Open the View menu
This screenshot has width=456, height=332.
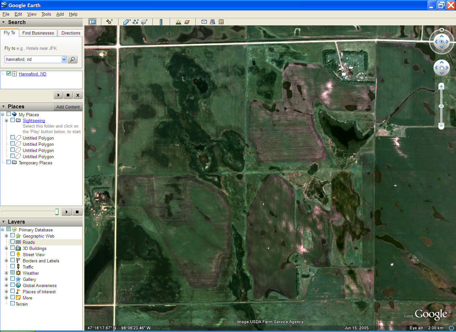32,14
